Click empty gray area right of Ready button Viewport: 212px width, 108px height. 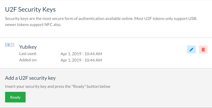click(101, 97)
